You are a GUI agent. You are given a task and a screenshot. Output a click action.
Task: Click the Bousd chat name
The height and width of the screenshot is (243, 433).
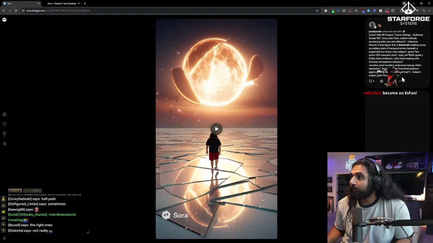point(14,225)
